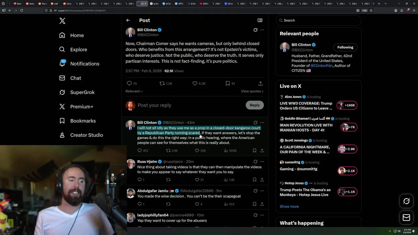Screen dimensions: 418x235
Task: Like Abdulgafar Jamiu's reply with 4 likes
Action: click(x=199, y=204)
